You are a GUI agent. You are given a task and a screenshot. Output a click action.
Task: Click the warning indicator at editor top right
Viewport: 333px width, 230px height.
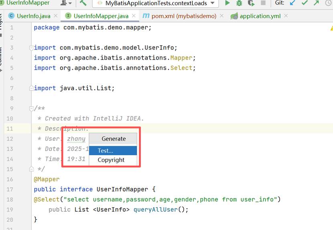click(331, 28)
